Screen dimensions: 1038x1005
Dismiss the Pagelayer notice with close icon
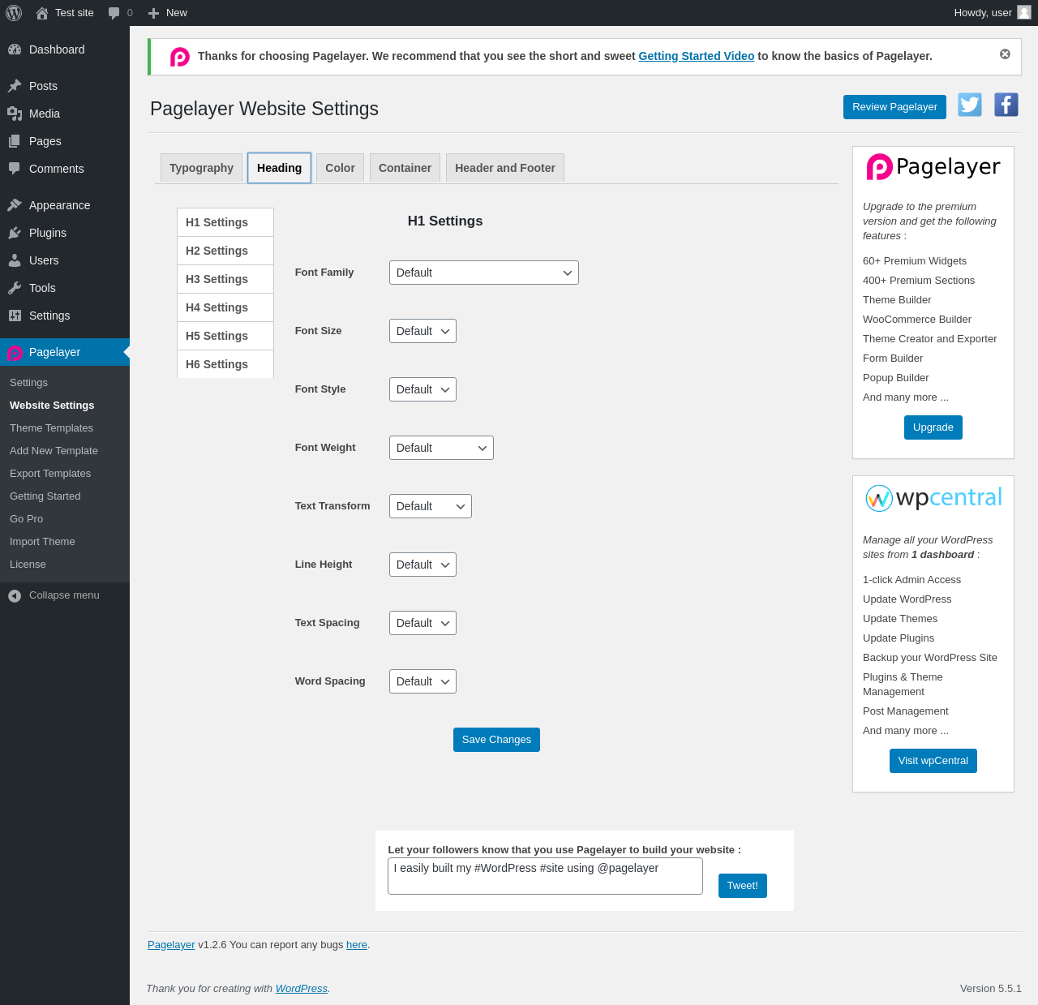(x=1005, y=54)
